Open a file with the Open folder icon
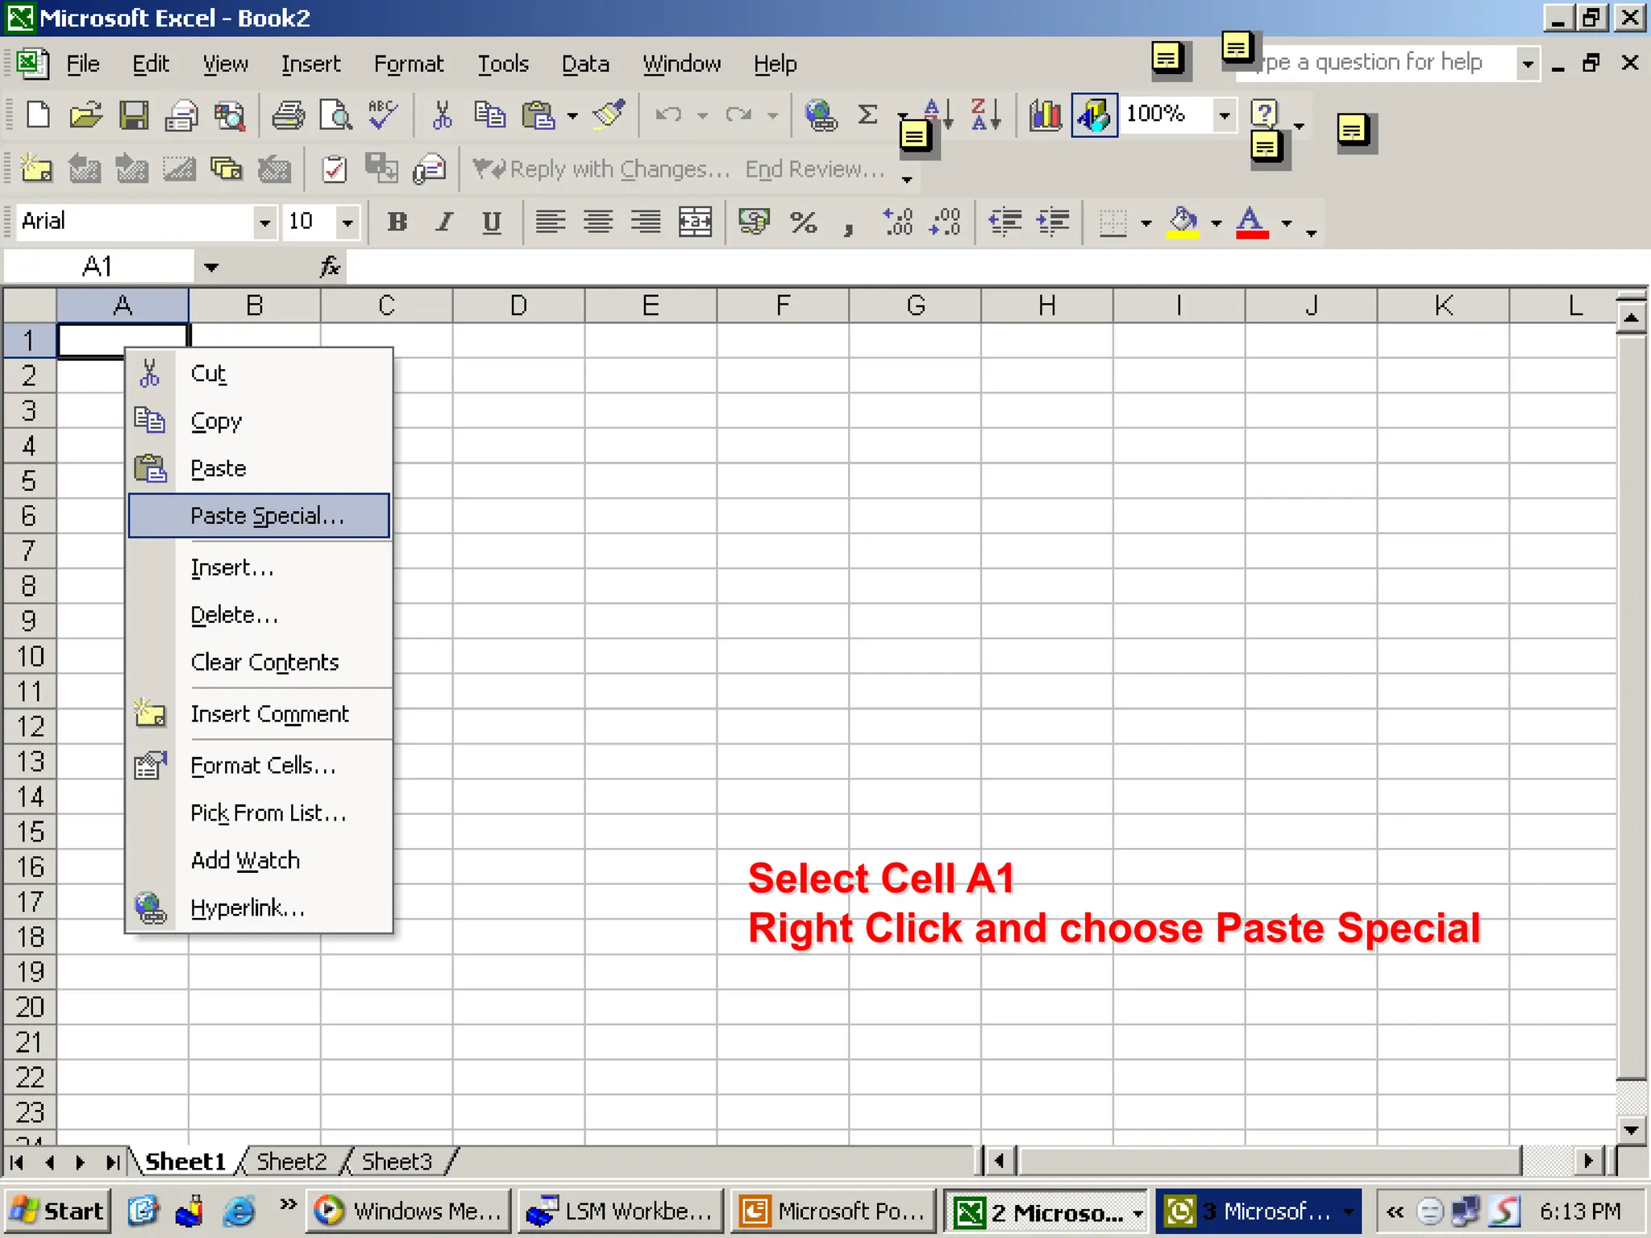Screen dimensions: 1651x1238 (85, 115)
